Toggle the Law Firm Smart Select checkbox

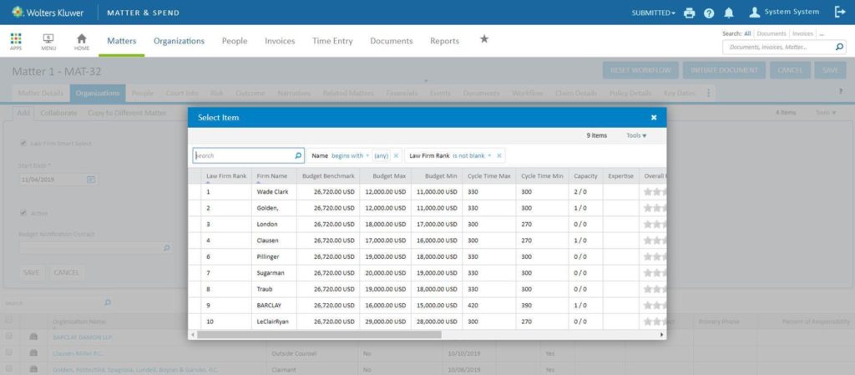(x=23, y=144)
